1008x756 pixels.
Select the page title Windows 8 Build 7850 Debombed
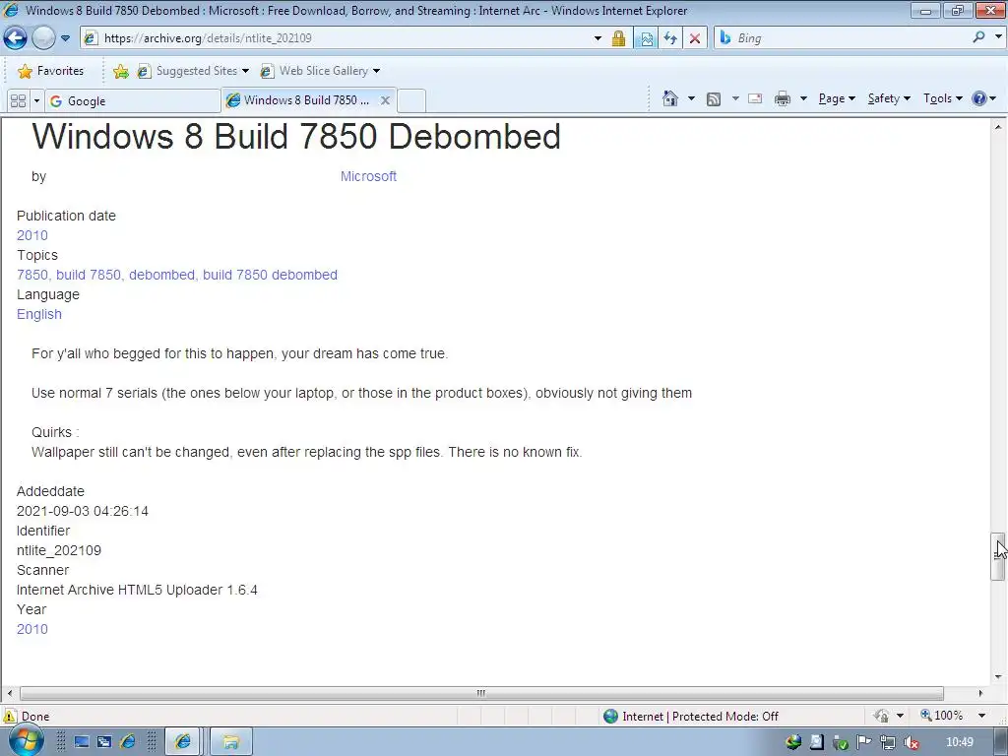pos(296,136)
